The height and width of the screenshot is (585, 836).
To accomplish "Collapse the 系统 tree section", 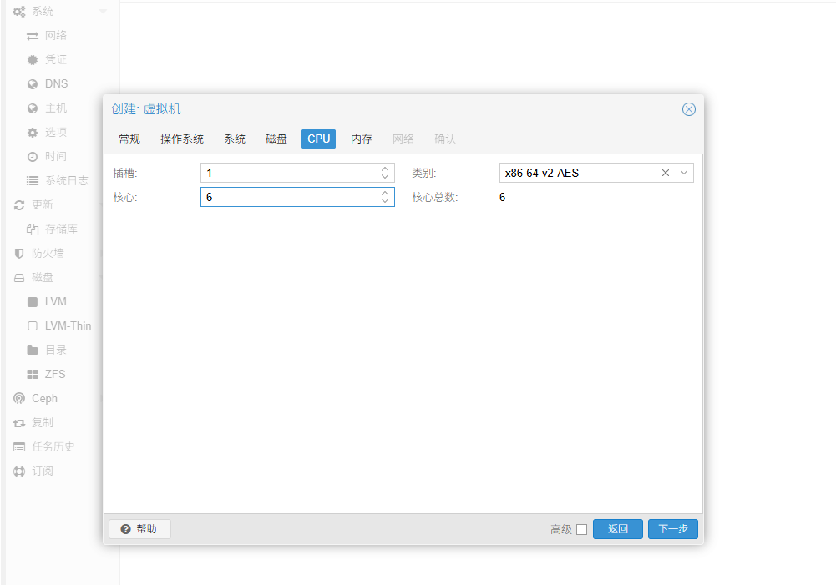I will point(103,11).
